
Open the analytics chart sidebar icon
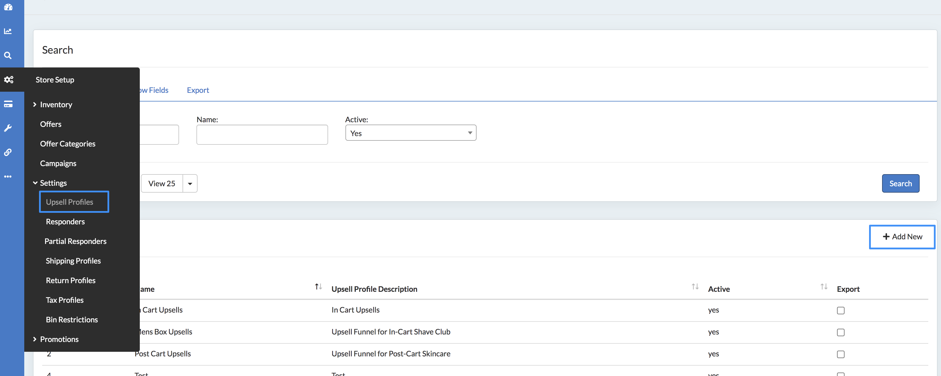(8, 31)
